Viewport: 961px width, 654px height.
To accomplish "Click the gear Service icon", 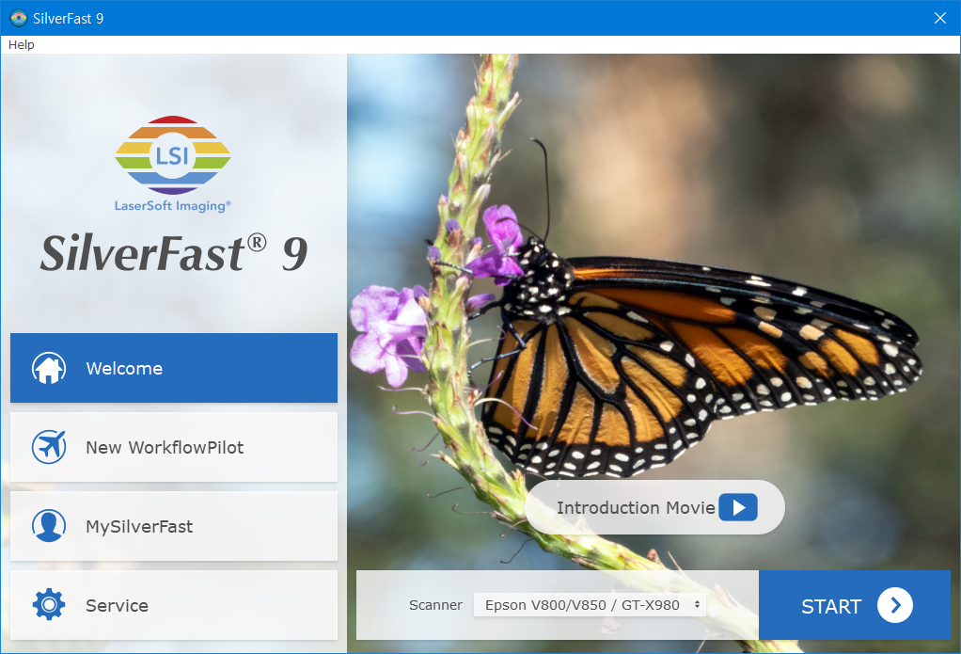I will coord(49,605).
